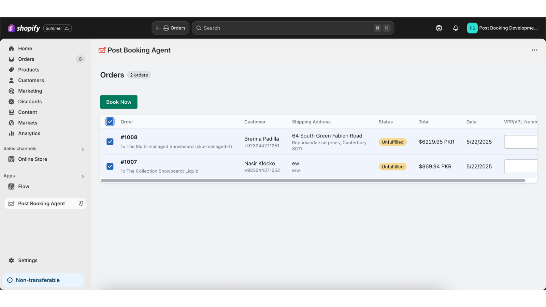Image resolution: width=546 pixels, height=307 pixels.
Task: Click the Shopify logo
Action: point(24,28)
